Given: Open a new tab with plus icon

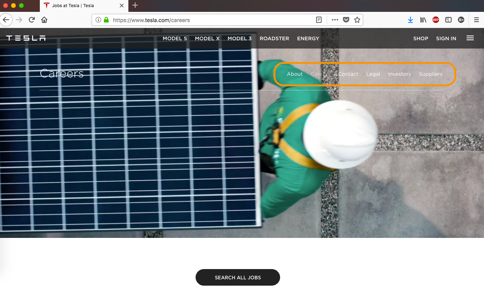Looking at the screenshot, I should tap(135, 6).
